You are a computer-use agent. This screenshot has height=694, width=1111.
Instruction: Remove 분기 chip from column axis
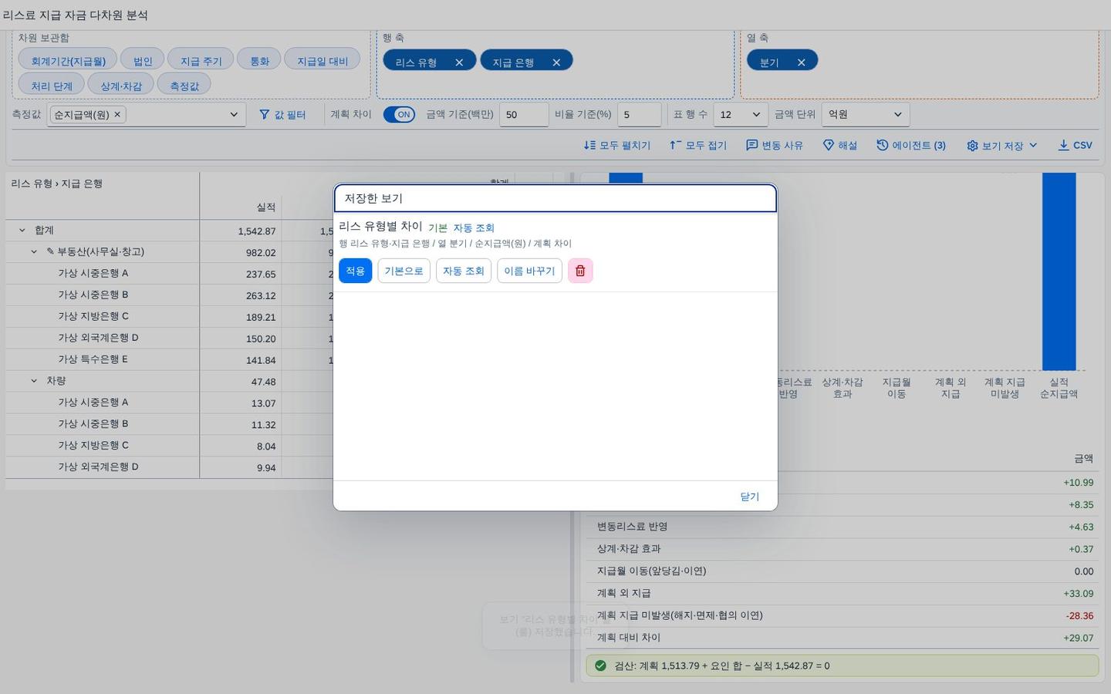click(x=801, y=62)
